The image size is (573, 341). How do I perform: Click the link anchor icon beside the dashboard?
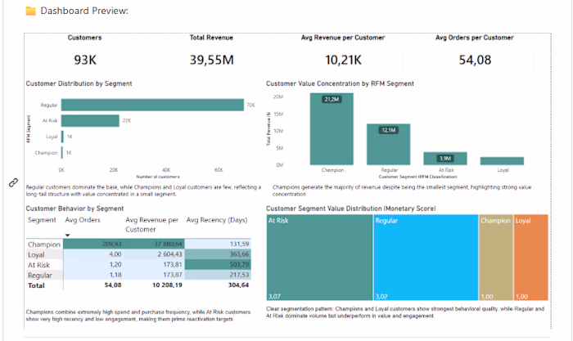[x=14, y=182]
